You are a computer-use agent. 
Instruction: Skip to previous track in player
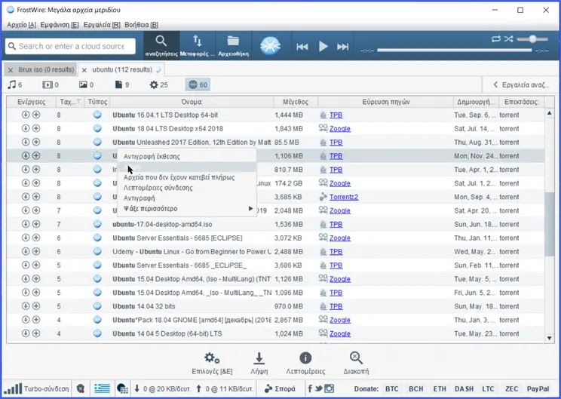(302, 47)
